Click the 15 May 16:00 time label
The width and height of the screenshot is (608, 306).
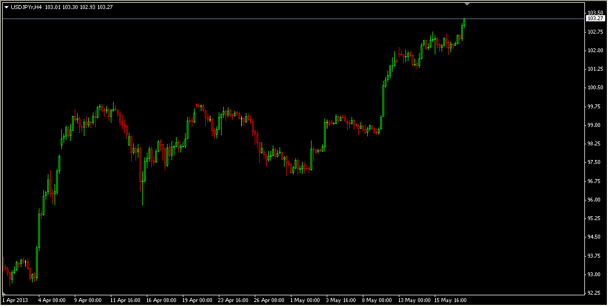point(450,300)
